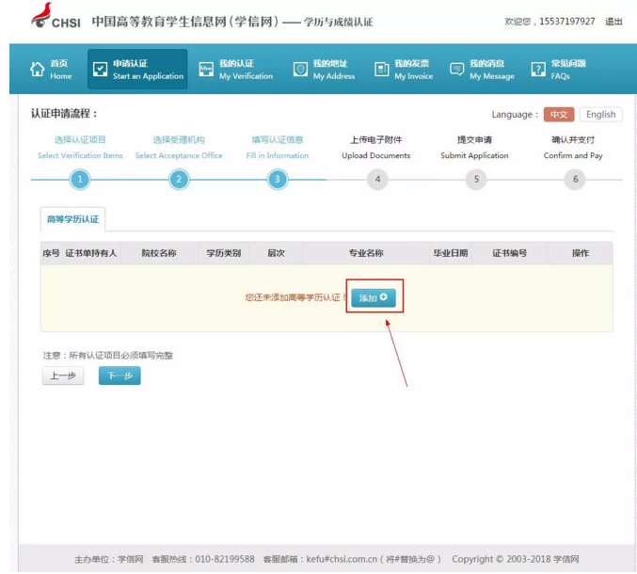Click the Start an Application checkbox icon

click(101, 70)
